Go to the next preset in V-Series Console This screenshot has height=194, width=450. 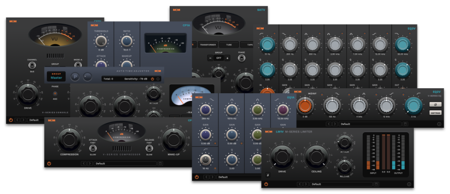[23, 120]
